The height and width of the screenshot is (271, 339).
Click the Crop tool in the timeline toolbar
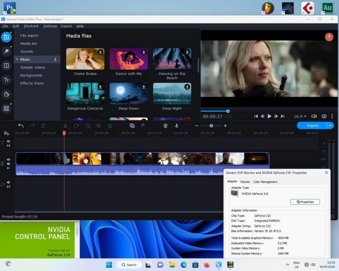click(88, 126)
